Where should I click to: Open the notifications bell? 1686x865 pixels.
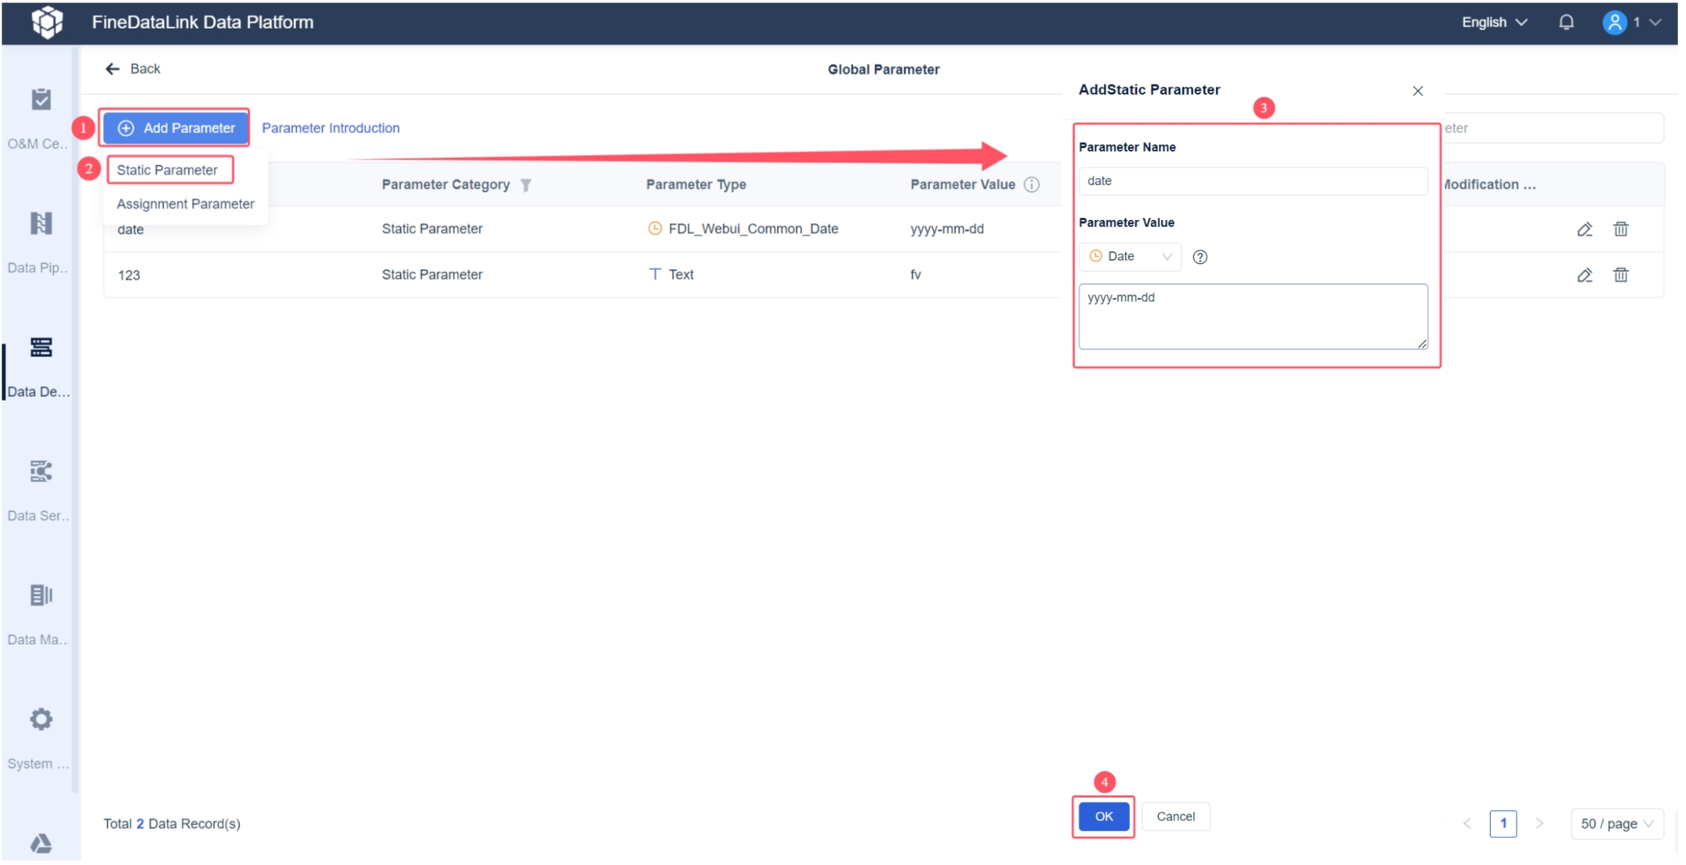[x=1566, y=22]
